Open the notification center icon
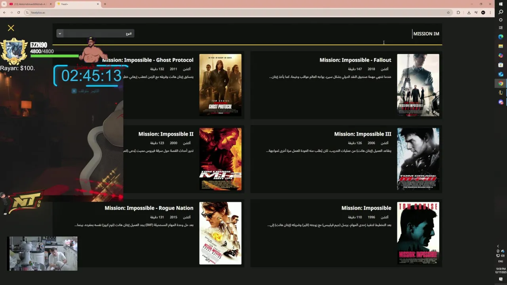Image resolution: width=507 pixels, height=285 pixels. [501, 279]
